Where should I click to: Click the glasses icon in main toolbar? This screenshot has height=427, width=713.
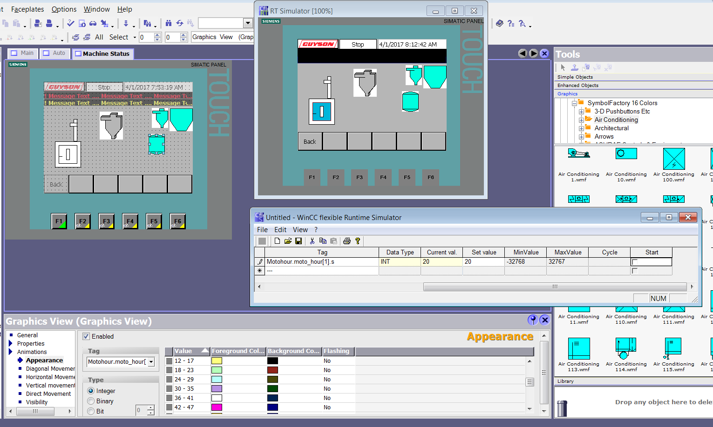click(93, 23)
